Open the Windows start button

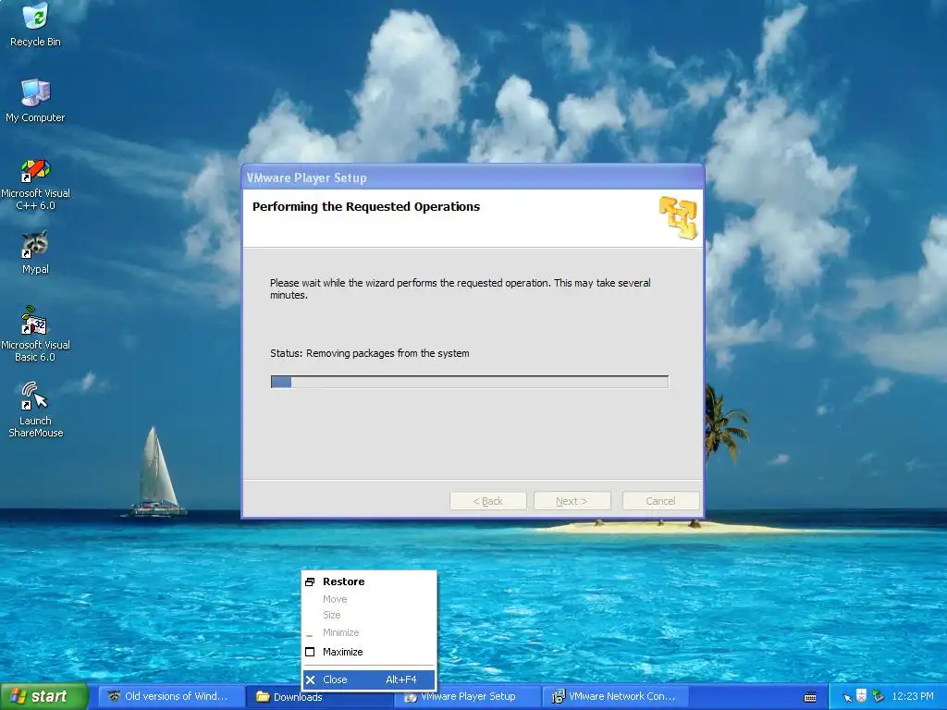click(44, 696)
